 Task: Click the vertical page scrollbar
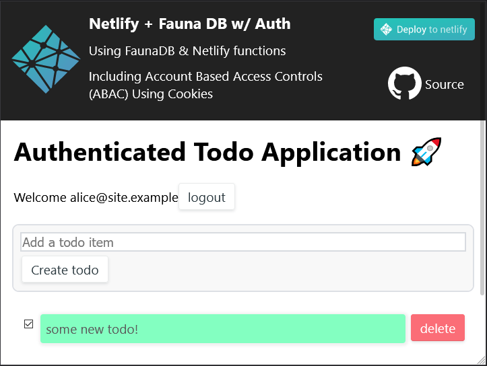pyautogui.click(x=482, y=207)
